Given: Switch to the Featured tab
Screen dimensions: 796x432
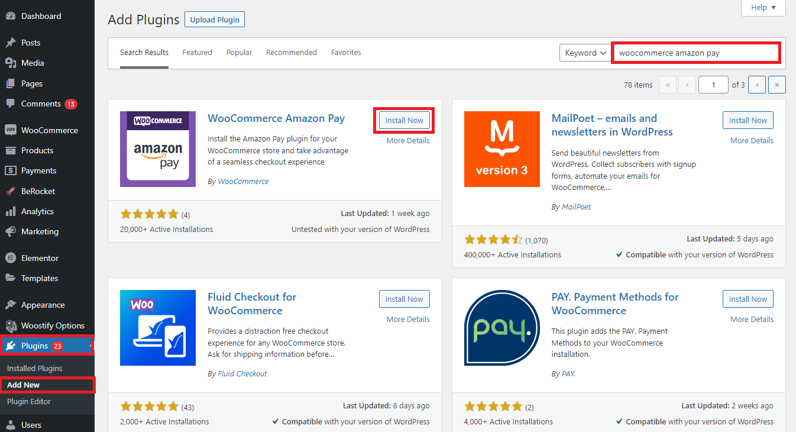Looking at the screenshot, I should (197, 53).
